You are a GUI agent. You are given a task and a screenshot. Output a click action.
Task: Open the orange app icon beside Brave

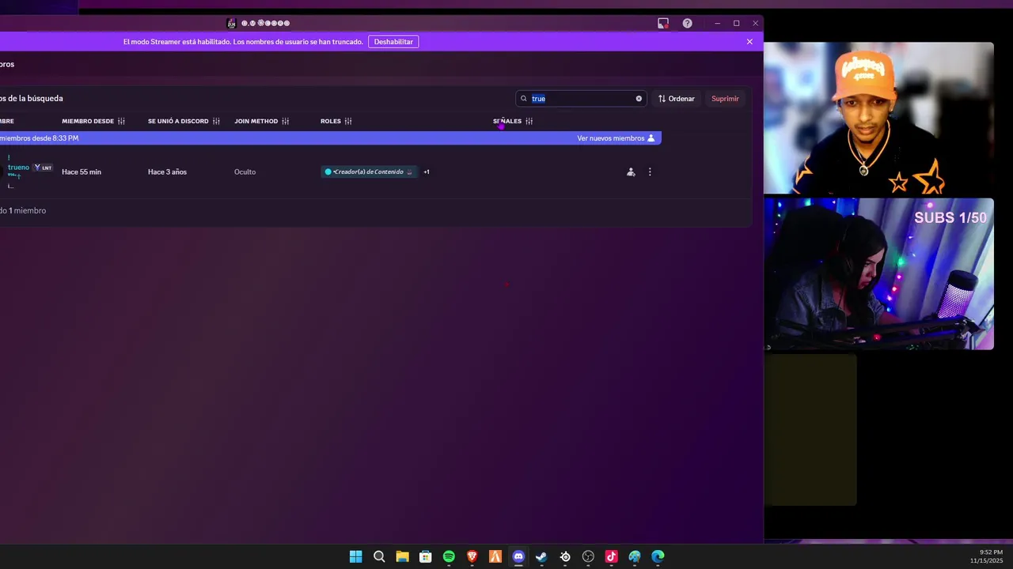[x=495, y=556]
